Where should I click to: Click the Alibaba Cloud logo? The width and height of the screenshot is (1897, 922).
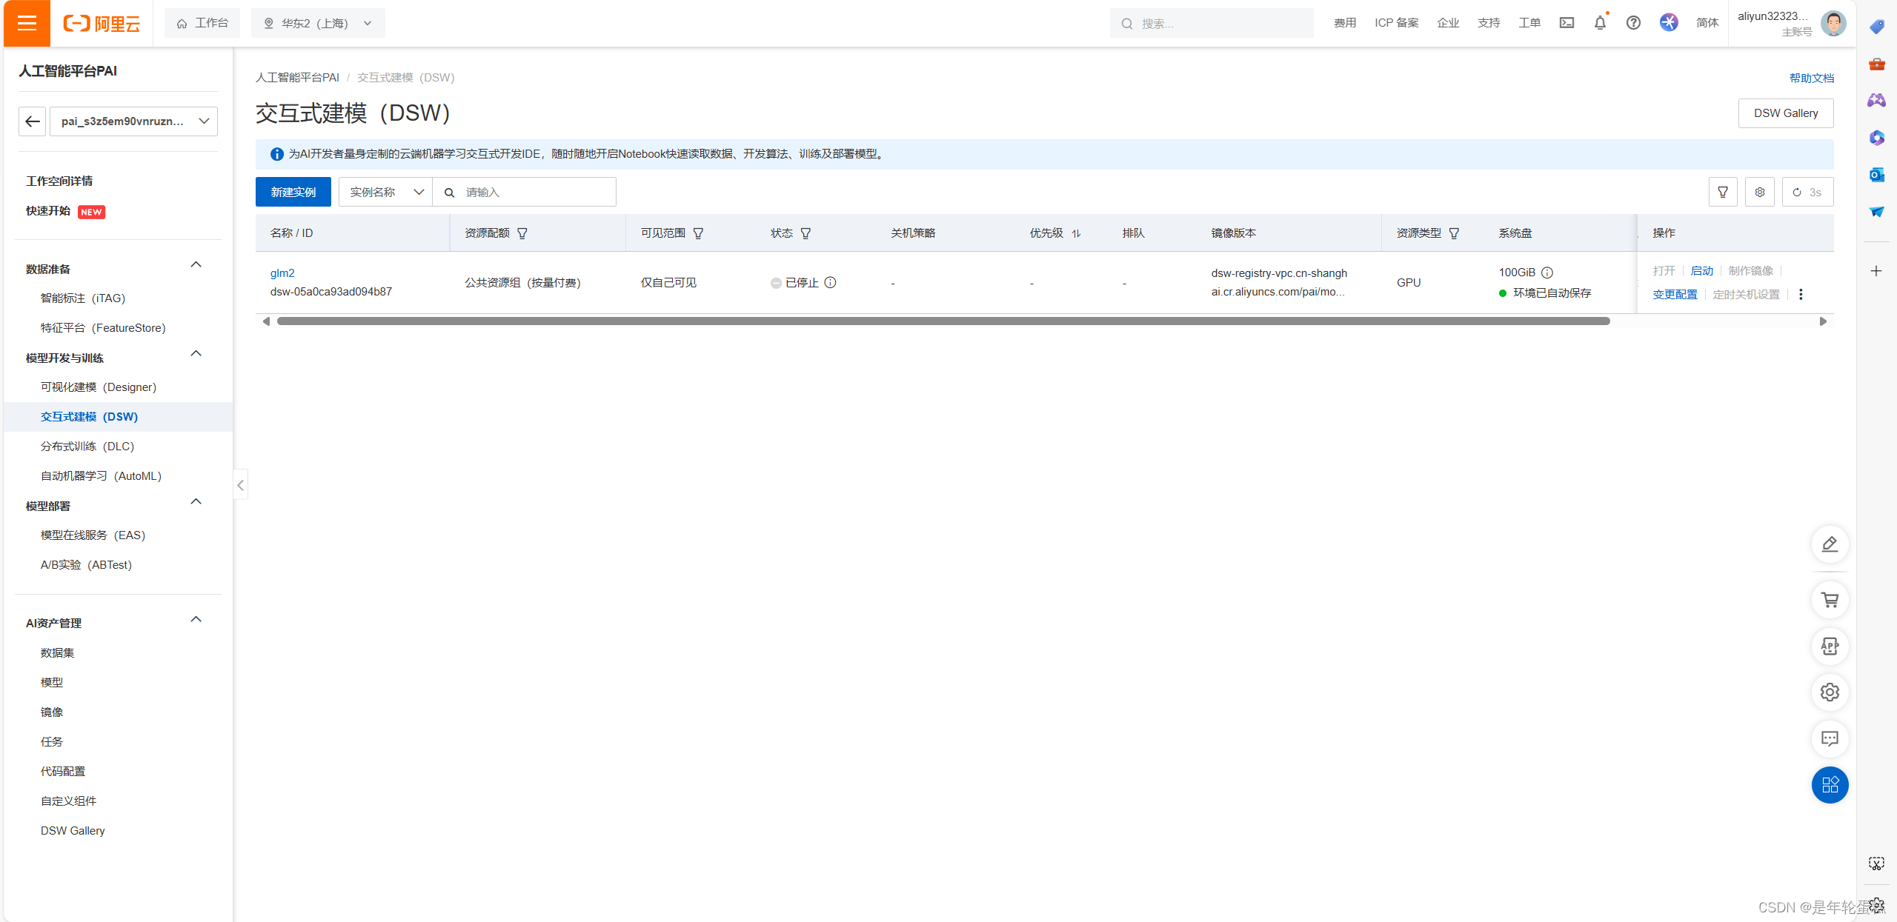coord(102,24)
